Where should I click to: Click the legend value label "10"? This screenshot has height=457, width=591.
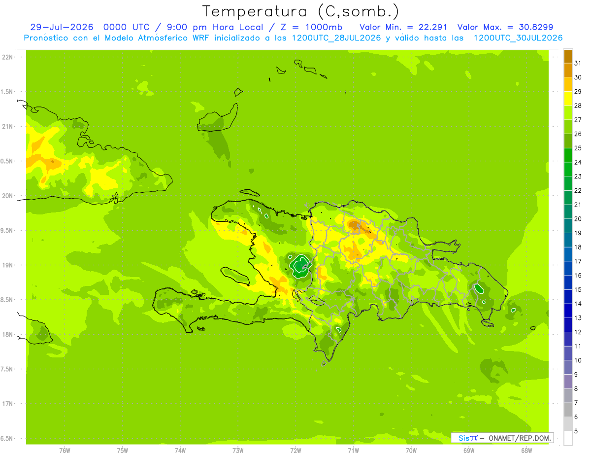pyautogui.click(x=578, y=360)
